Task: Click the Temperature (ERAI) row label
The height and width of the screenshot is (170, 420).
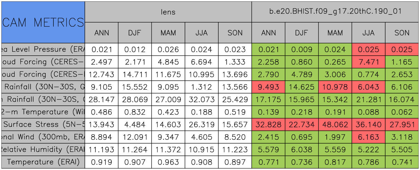Action: (x=43, y=162)
